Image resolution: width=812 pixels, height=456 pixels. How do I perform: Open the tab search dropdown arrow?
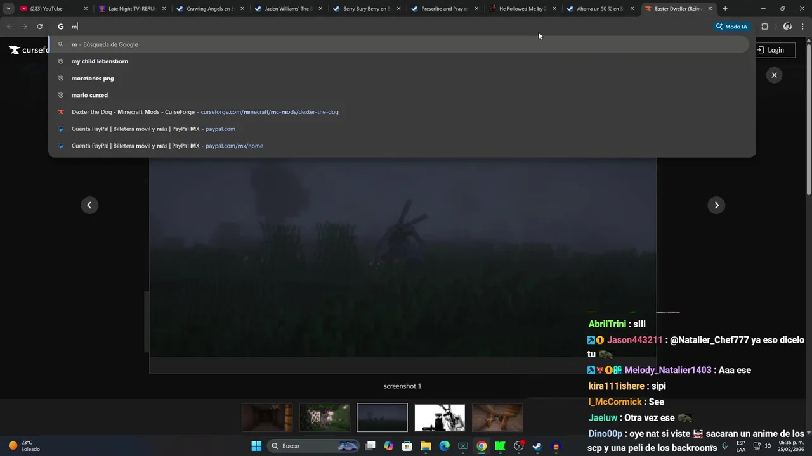click(x=8, y=9)
